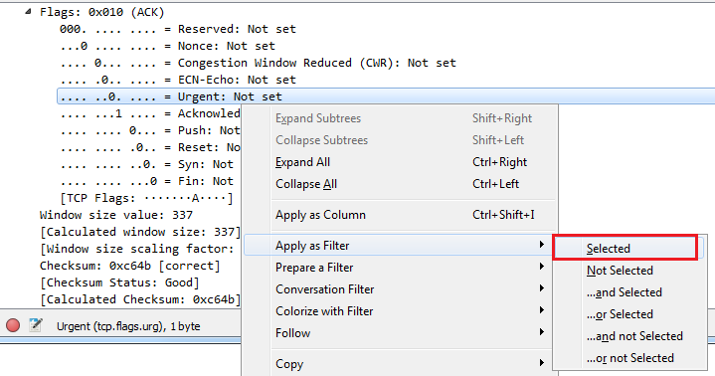
Task: Expand the Conversation Filter submenu arrow
Action: [541, 288]
